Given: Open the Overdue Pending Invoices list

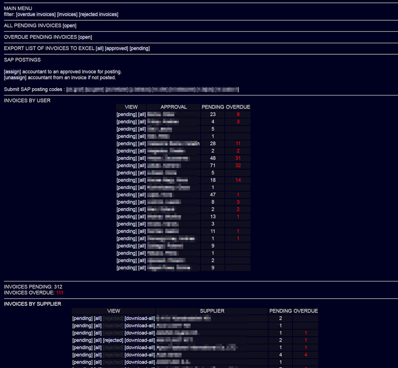Looking at the screenshot, I should click(x=85, y=37).
